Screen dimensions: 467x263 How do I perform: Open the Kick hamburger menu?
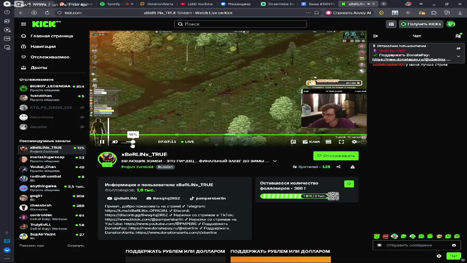pyautogui.click(x=23, y=24)
